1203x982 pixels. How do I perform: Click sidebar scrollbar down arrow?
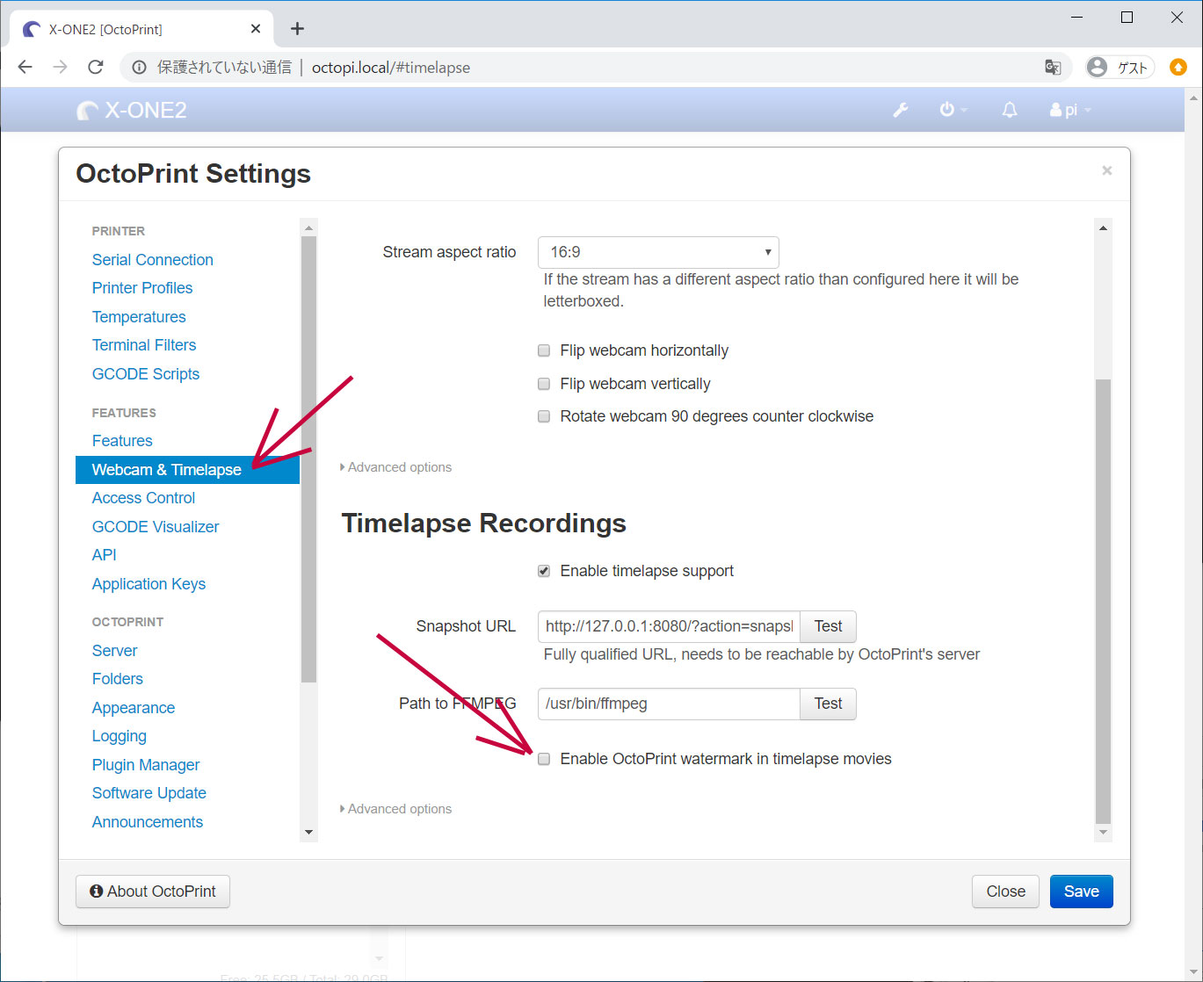308,832
